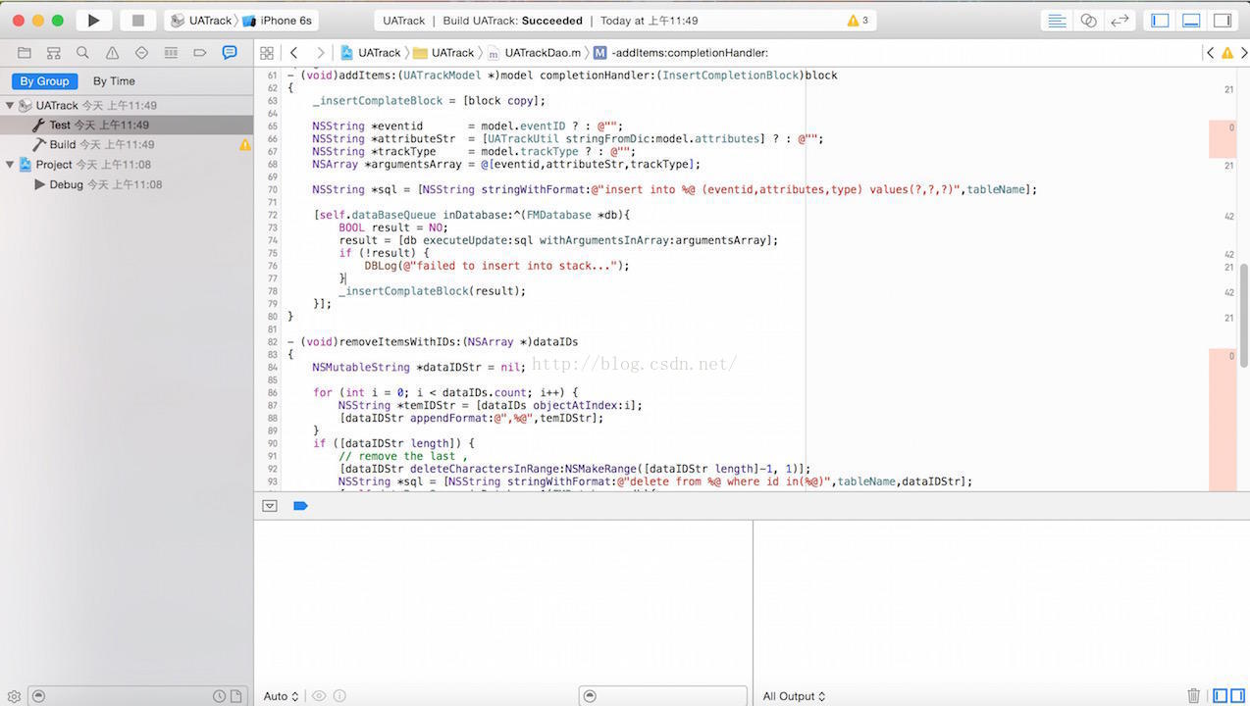Toggle the Navigator panel visibility

(1160, 21)
